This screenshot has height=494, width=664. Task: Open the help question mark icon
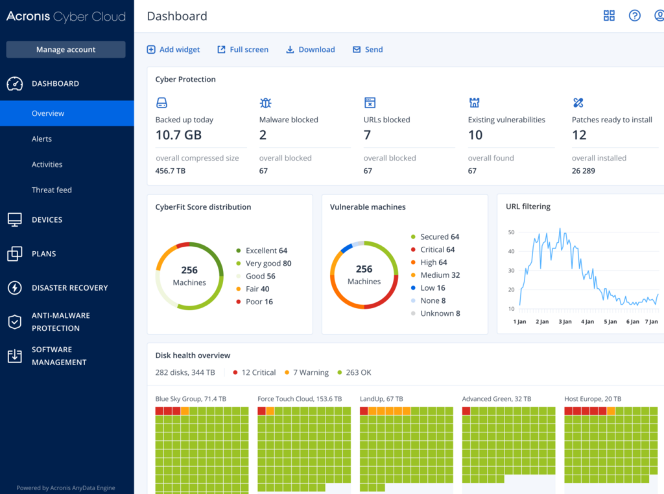click(634, 16)
